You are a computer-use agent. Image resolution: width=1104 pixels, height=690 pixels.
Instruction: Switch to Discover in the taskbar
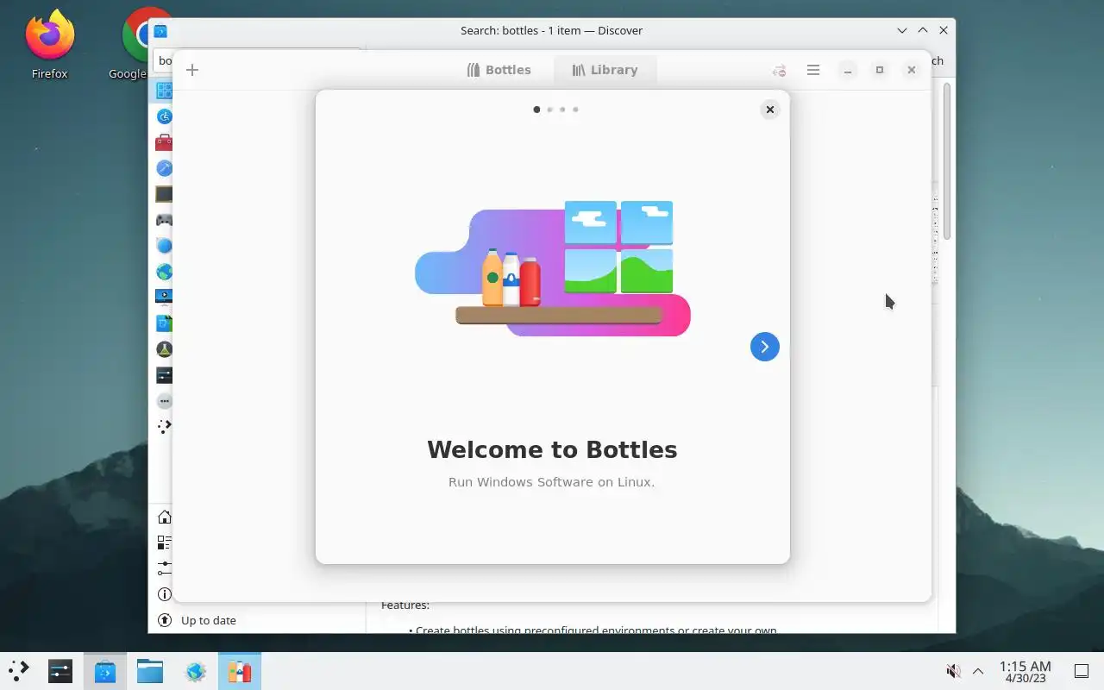105,671
